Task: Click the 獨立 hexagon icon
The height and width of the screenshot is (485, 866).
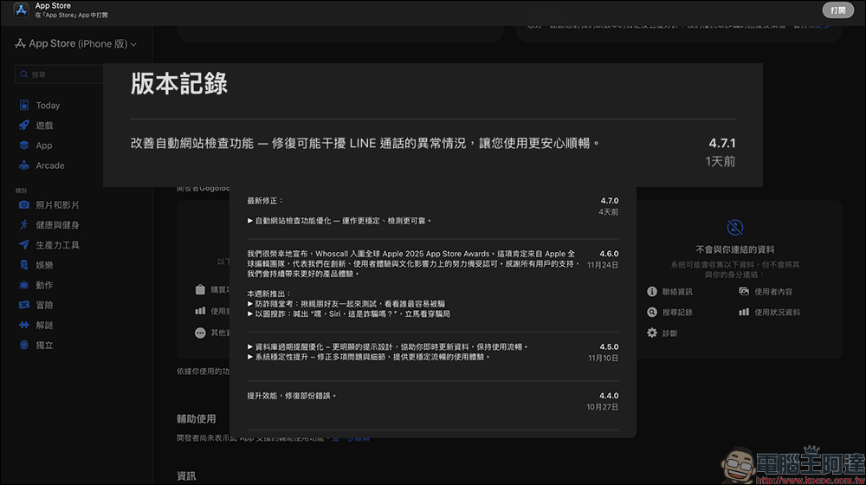Action: click(23, 345)
